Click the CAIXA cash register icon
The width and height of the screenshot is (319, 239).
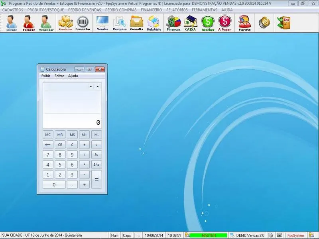coord(191,23)
